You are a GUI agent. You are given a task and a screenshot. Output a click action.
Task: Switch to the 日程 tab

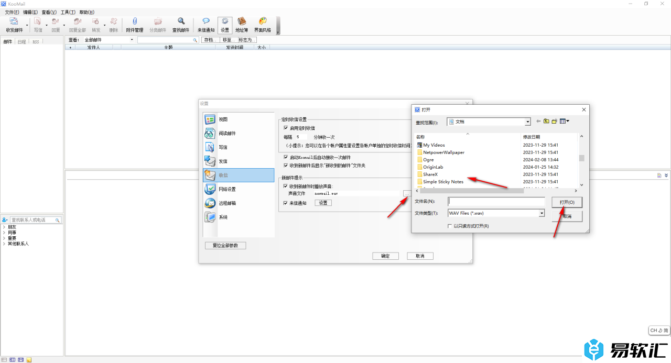pyautogui.click(x=21, y=41)
